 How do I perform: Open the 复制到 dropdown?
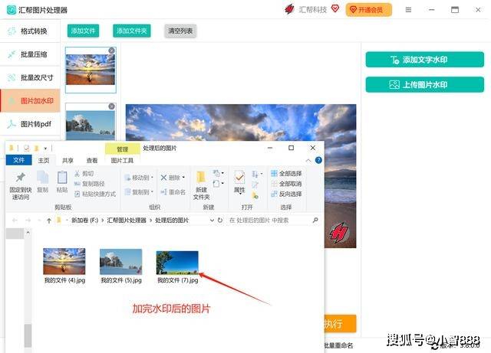point(139,191)
